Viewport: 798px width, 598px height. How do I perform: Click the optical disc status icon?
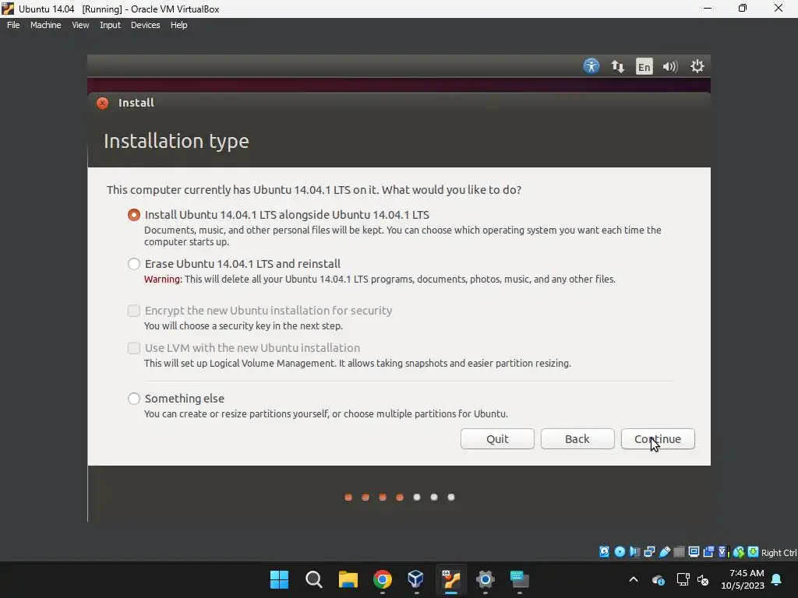pyautogui.click(x=620, y=552)
